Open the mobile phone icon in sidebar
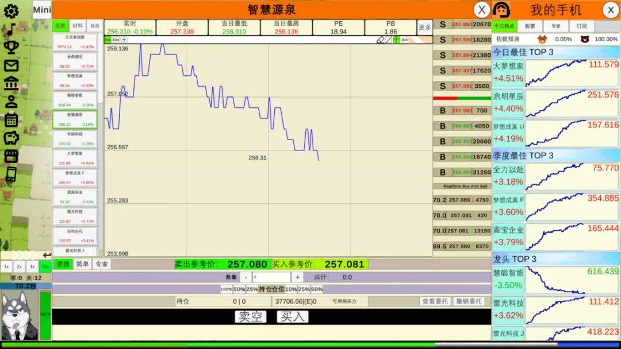The width and height of the screenshot is (621, 349). (x=11, y=174)
